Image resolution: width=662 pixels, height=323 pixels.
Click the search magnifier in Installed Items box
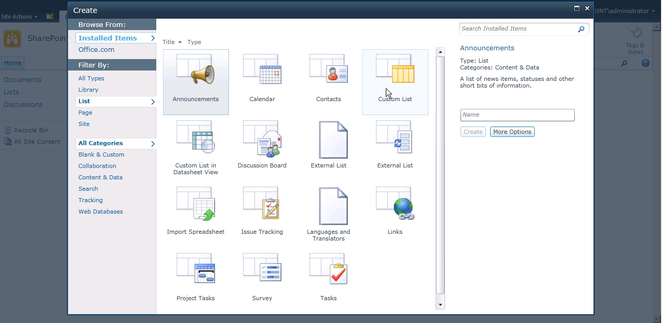tap(582, 29)
